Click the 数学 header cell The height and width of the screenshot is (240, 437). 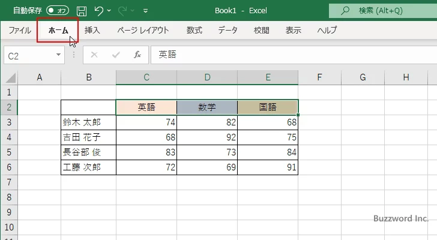[x=207, y=107]
